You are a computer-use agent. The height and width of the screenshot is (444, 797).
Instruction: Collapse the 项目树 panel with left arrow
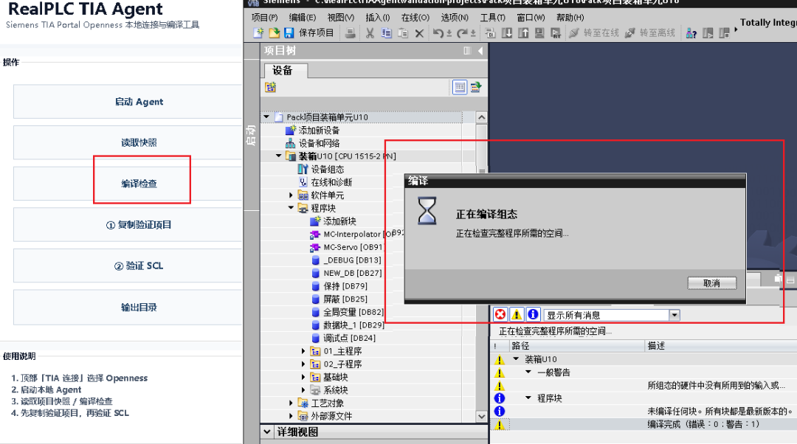click(x=480, y=50)
